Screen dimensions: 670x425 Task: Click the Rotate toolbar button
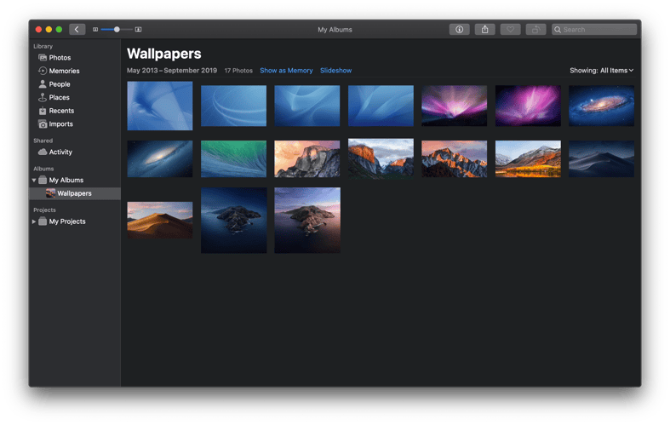535,30
